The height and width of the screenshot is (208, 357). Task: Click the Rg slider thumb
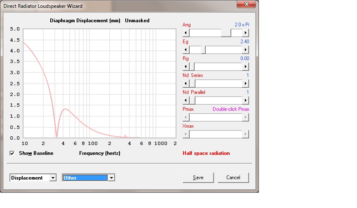(x=192, y=66)
